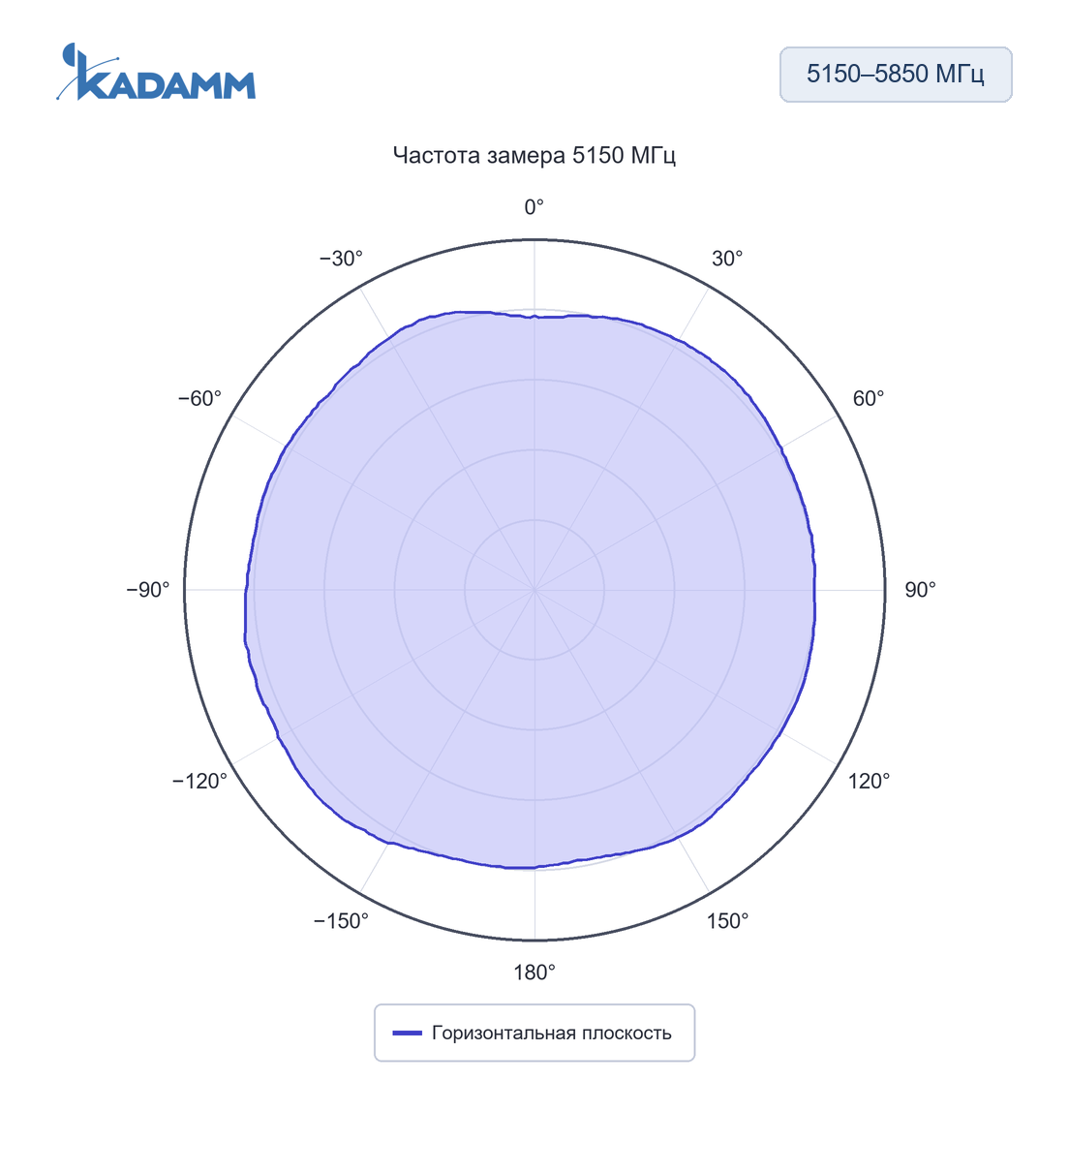Click the 30° angle label
The image size is (1069, 1173).
[727, 259]
